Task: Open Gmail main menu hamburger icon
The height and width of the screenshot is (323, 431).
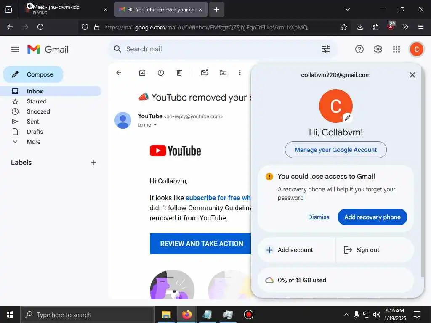Action: tap(15, 49)
